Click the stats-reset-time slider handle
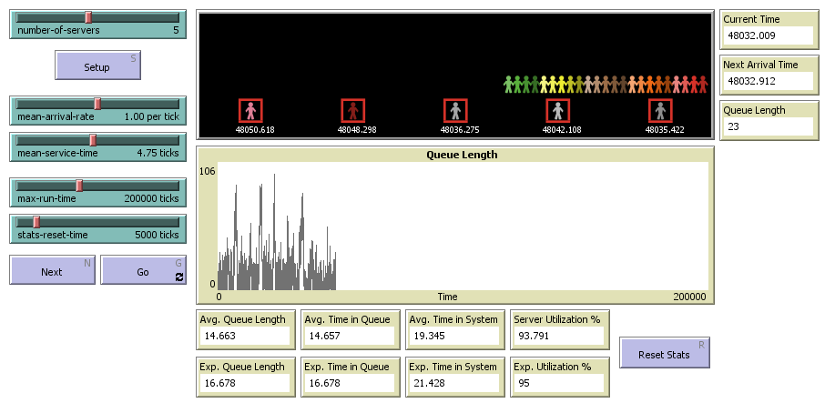The width and height of the screenshot is (835, 413). point(36,222)
